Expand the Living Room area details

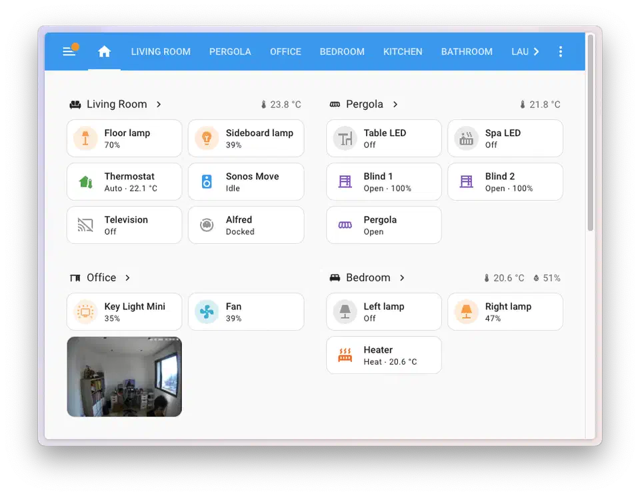(x=158, y=104)
